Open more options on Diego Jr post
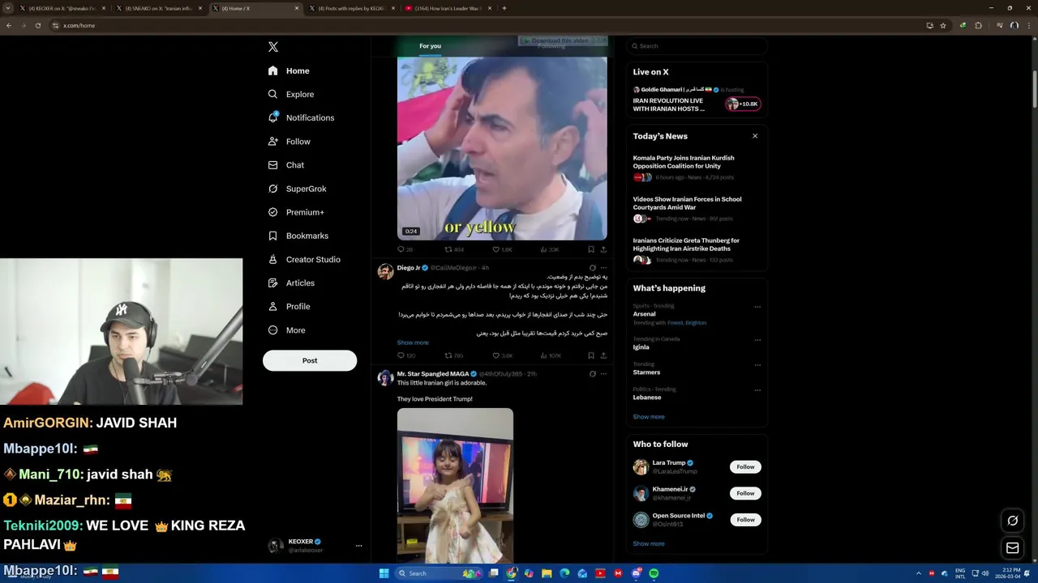The width and height of the screenshot is (1038, 583). click(603, 268)
